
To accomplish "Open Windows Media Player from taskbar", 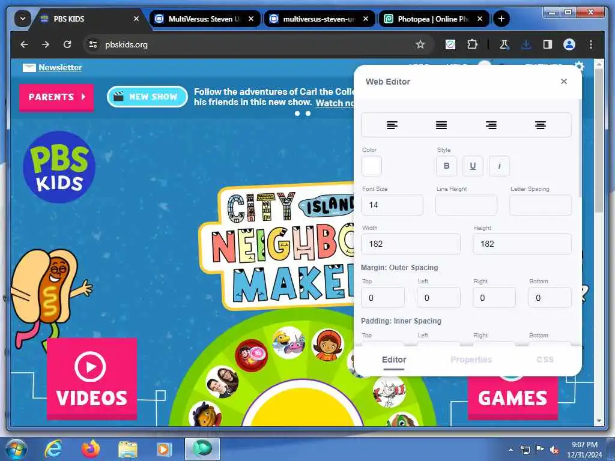I will point(165,449).
